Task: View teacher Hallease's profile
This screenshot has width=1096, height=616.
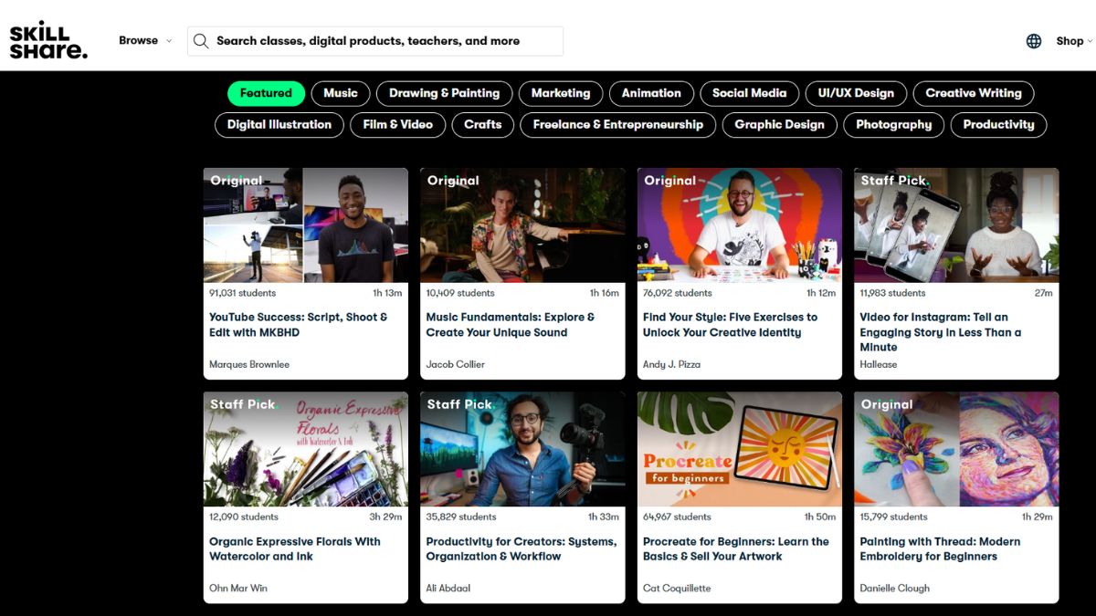Action: click(x=879, y=364)
